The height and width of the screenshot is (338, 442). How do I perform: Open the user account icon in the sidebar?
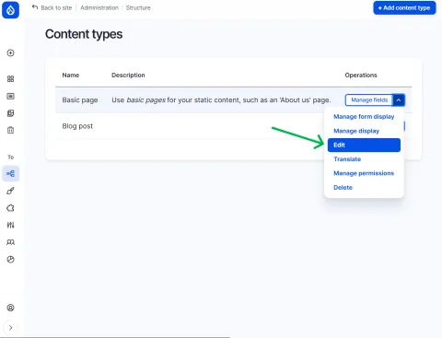tap(10, 308)
